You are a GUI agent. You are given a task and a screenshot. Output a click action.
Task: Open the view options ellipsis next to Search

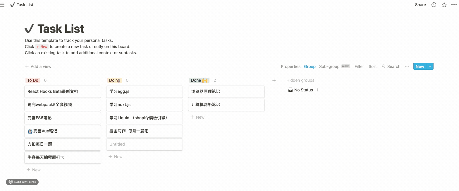pos(407,66)
